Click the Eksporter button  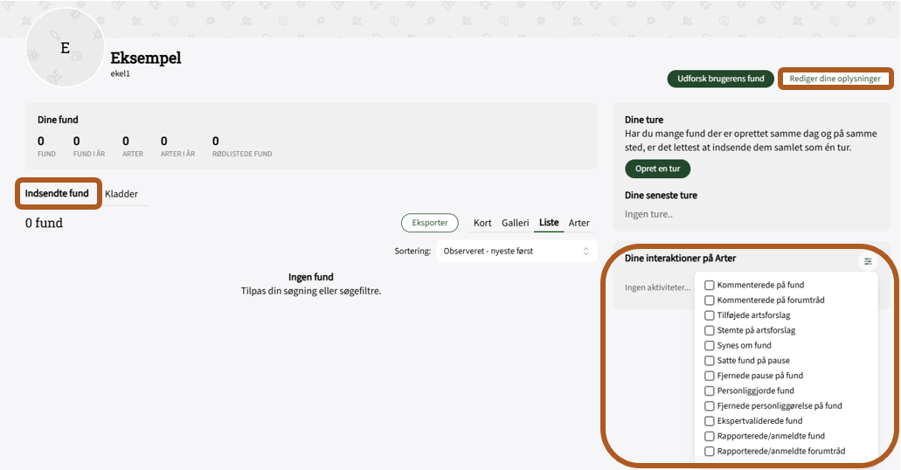[x=430, y=223]
